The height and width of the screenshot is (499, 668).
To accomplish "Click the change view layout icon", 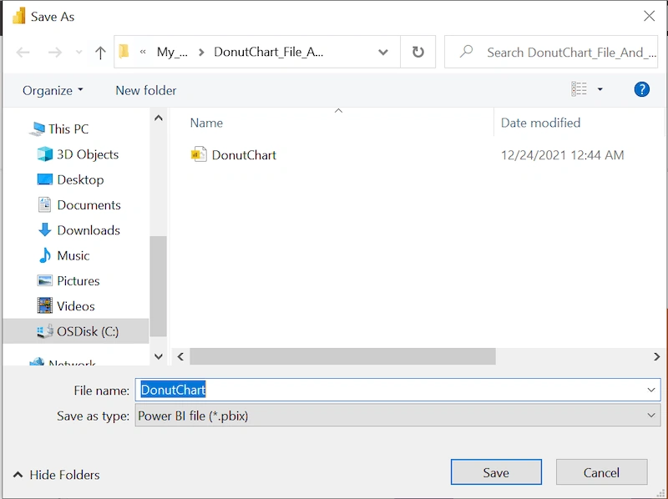I will (x=579, y=89).
